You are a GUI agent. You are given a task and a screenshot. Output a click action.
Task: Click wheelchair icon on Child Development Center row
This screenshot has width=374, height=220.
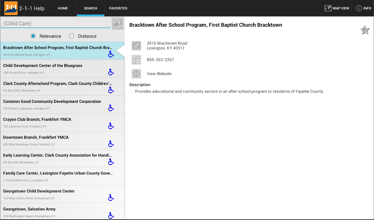(x=111, y=72)
